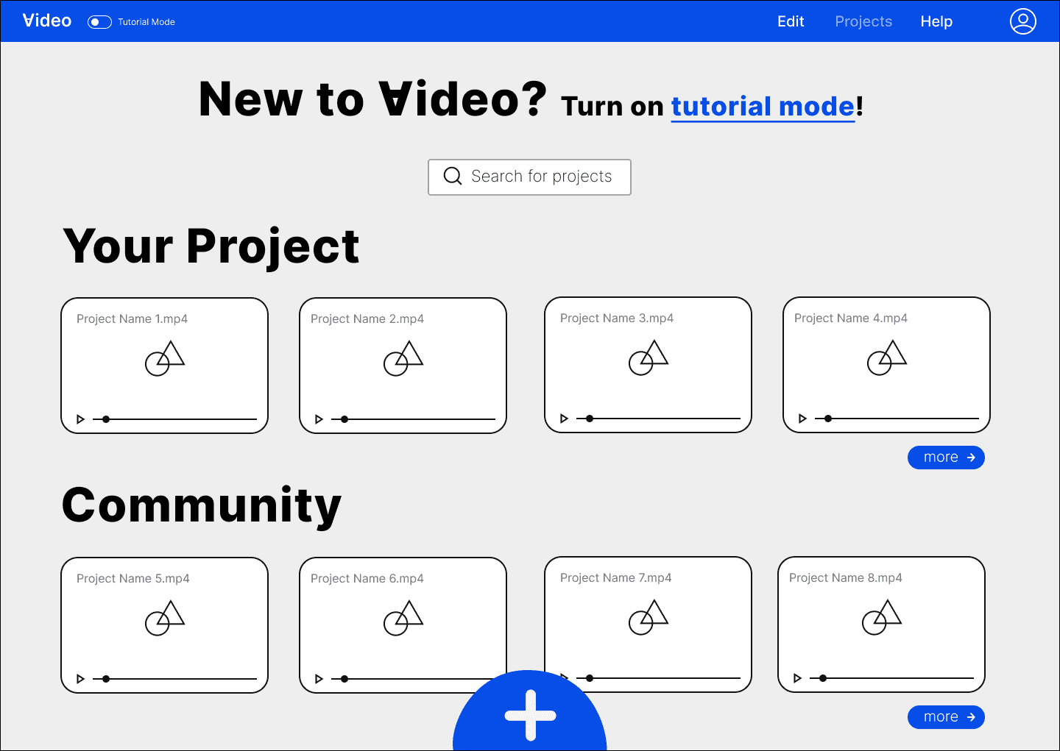Viewport: 1060px width, 751px height.
Task: Click more button under Your Project
Action: [946, 458]
